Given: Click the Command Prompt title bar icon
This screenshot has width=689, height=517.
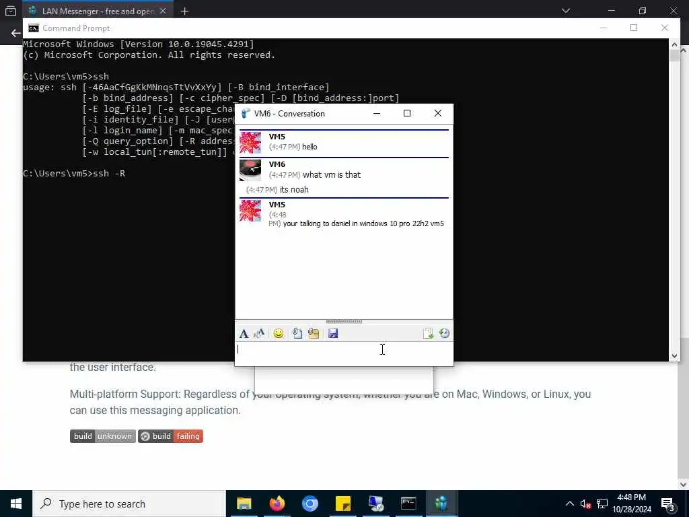Looking at the screenshot, I should pyautogui.click(x=34, y=28).
